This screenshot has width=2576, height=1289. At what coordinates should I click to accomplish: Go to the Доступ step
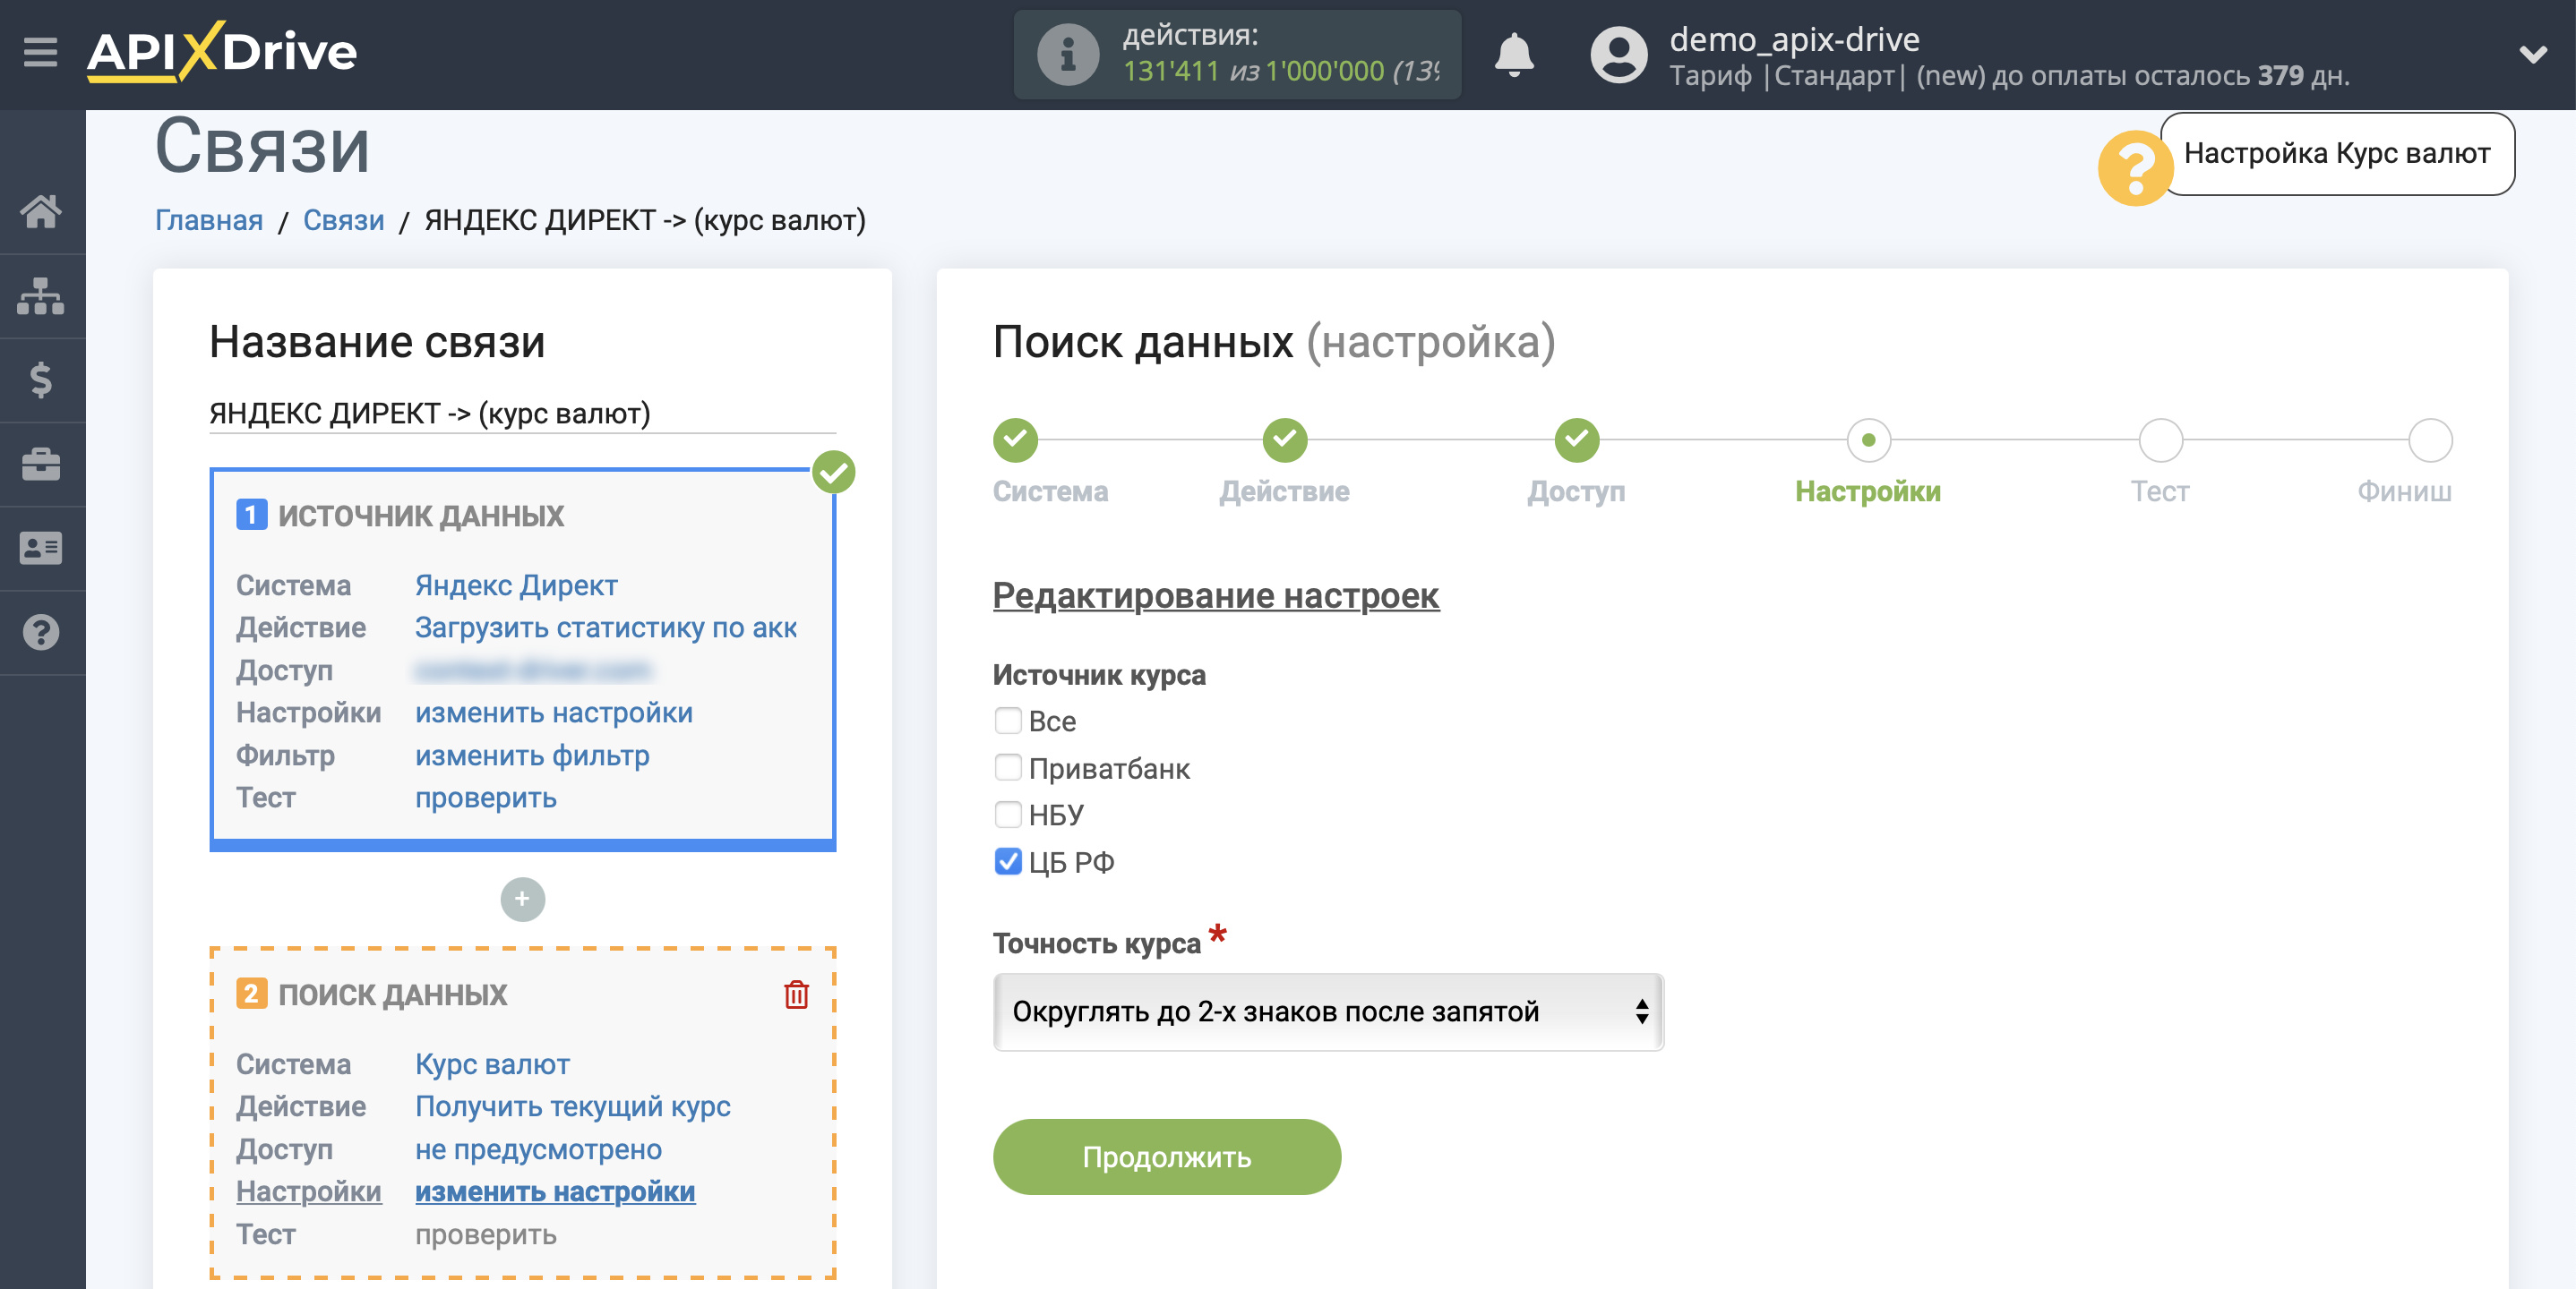pyautogui.click(x=1576, y=440)
